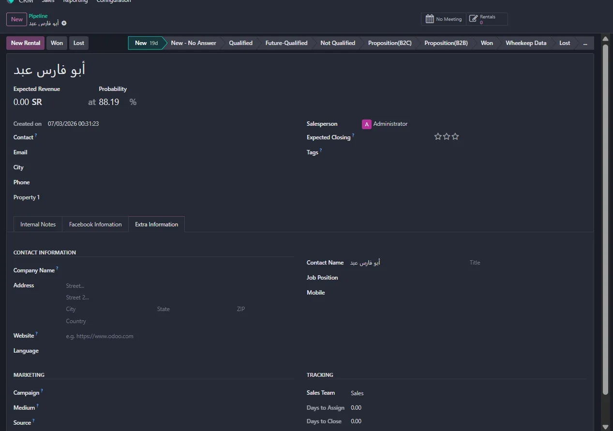Show help tooltip next to Tags label
613x431 pixels.
point(321,150)
